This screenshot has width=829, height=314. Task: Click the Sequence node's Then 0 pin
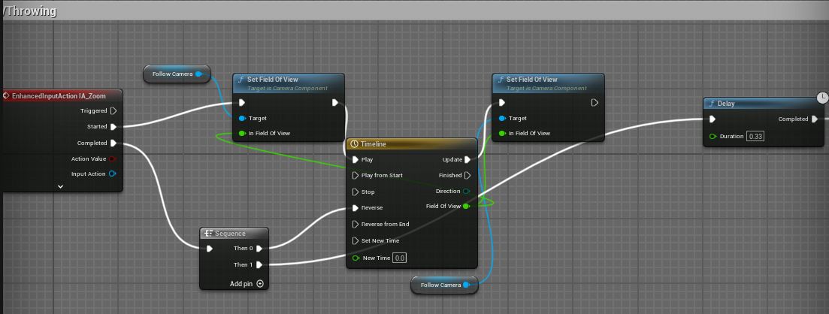tap(259, 249)
